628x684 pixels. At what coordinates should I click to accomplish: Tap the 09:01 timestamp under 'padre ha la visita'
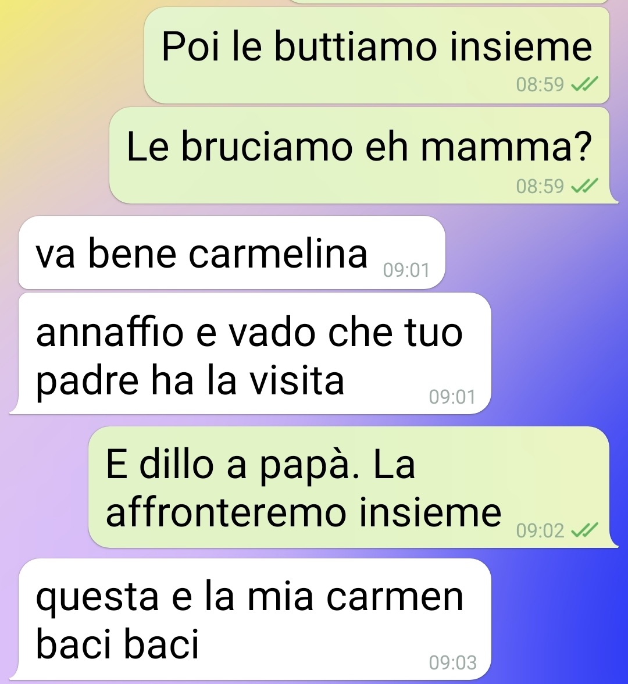[452, 397]
